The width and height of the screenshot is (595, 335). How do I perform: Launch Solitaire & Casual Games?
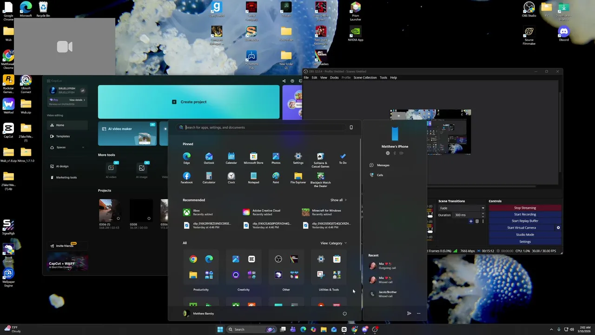coord(320,160)
